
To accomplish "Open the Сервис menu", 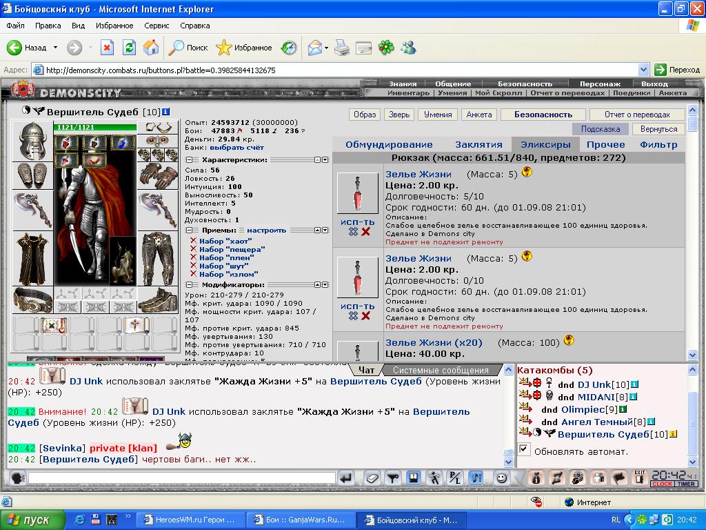I will (157, 26).
